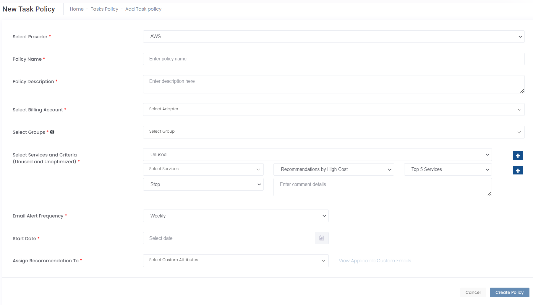The width and height of the screenshot is (533, 305).
Task: Click the info icon next to Select Groups
Action: [52, 132]
